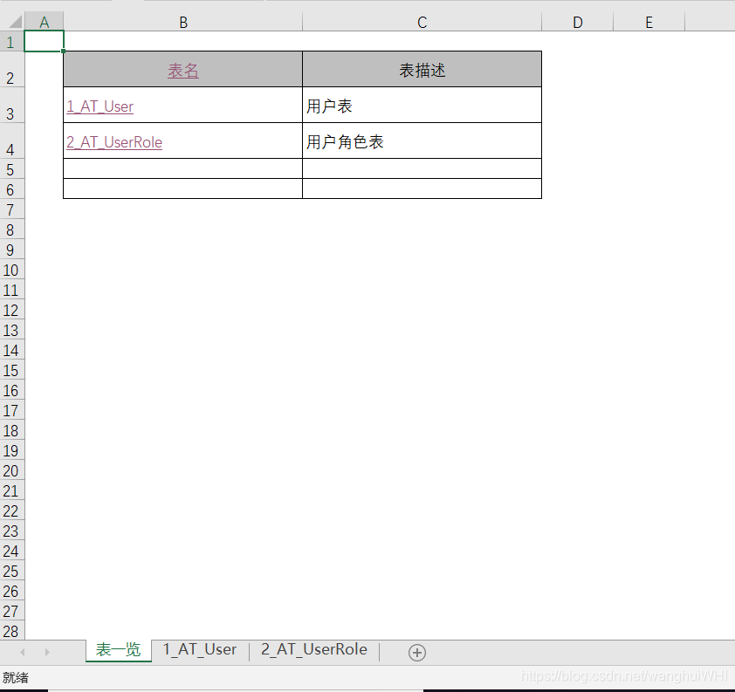Image resolution: width=735 pixels, height=692 pixels.
Task: Select the 用户表 cell
Action: pos(422,105)
